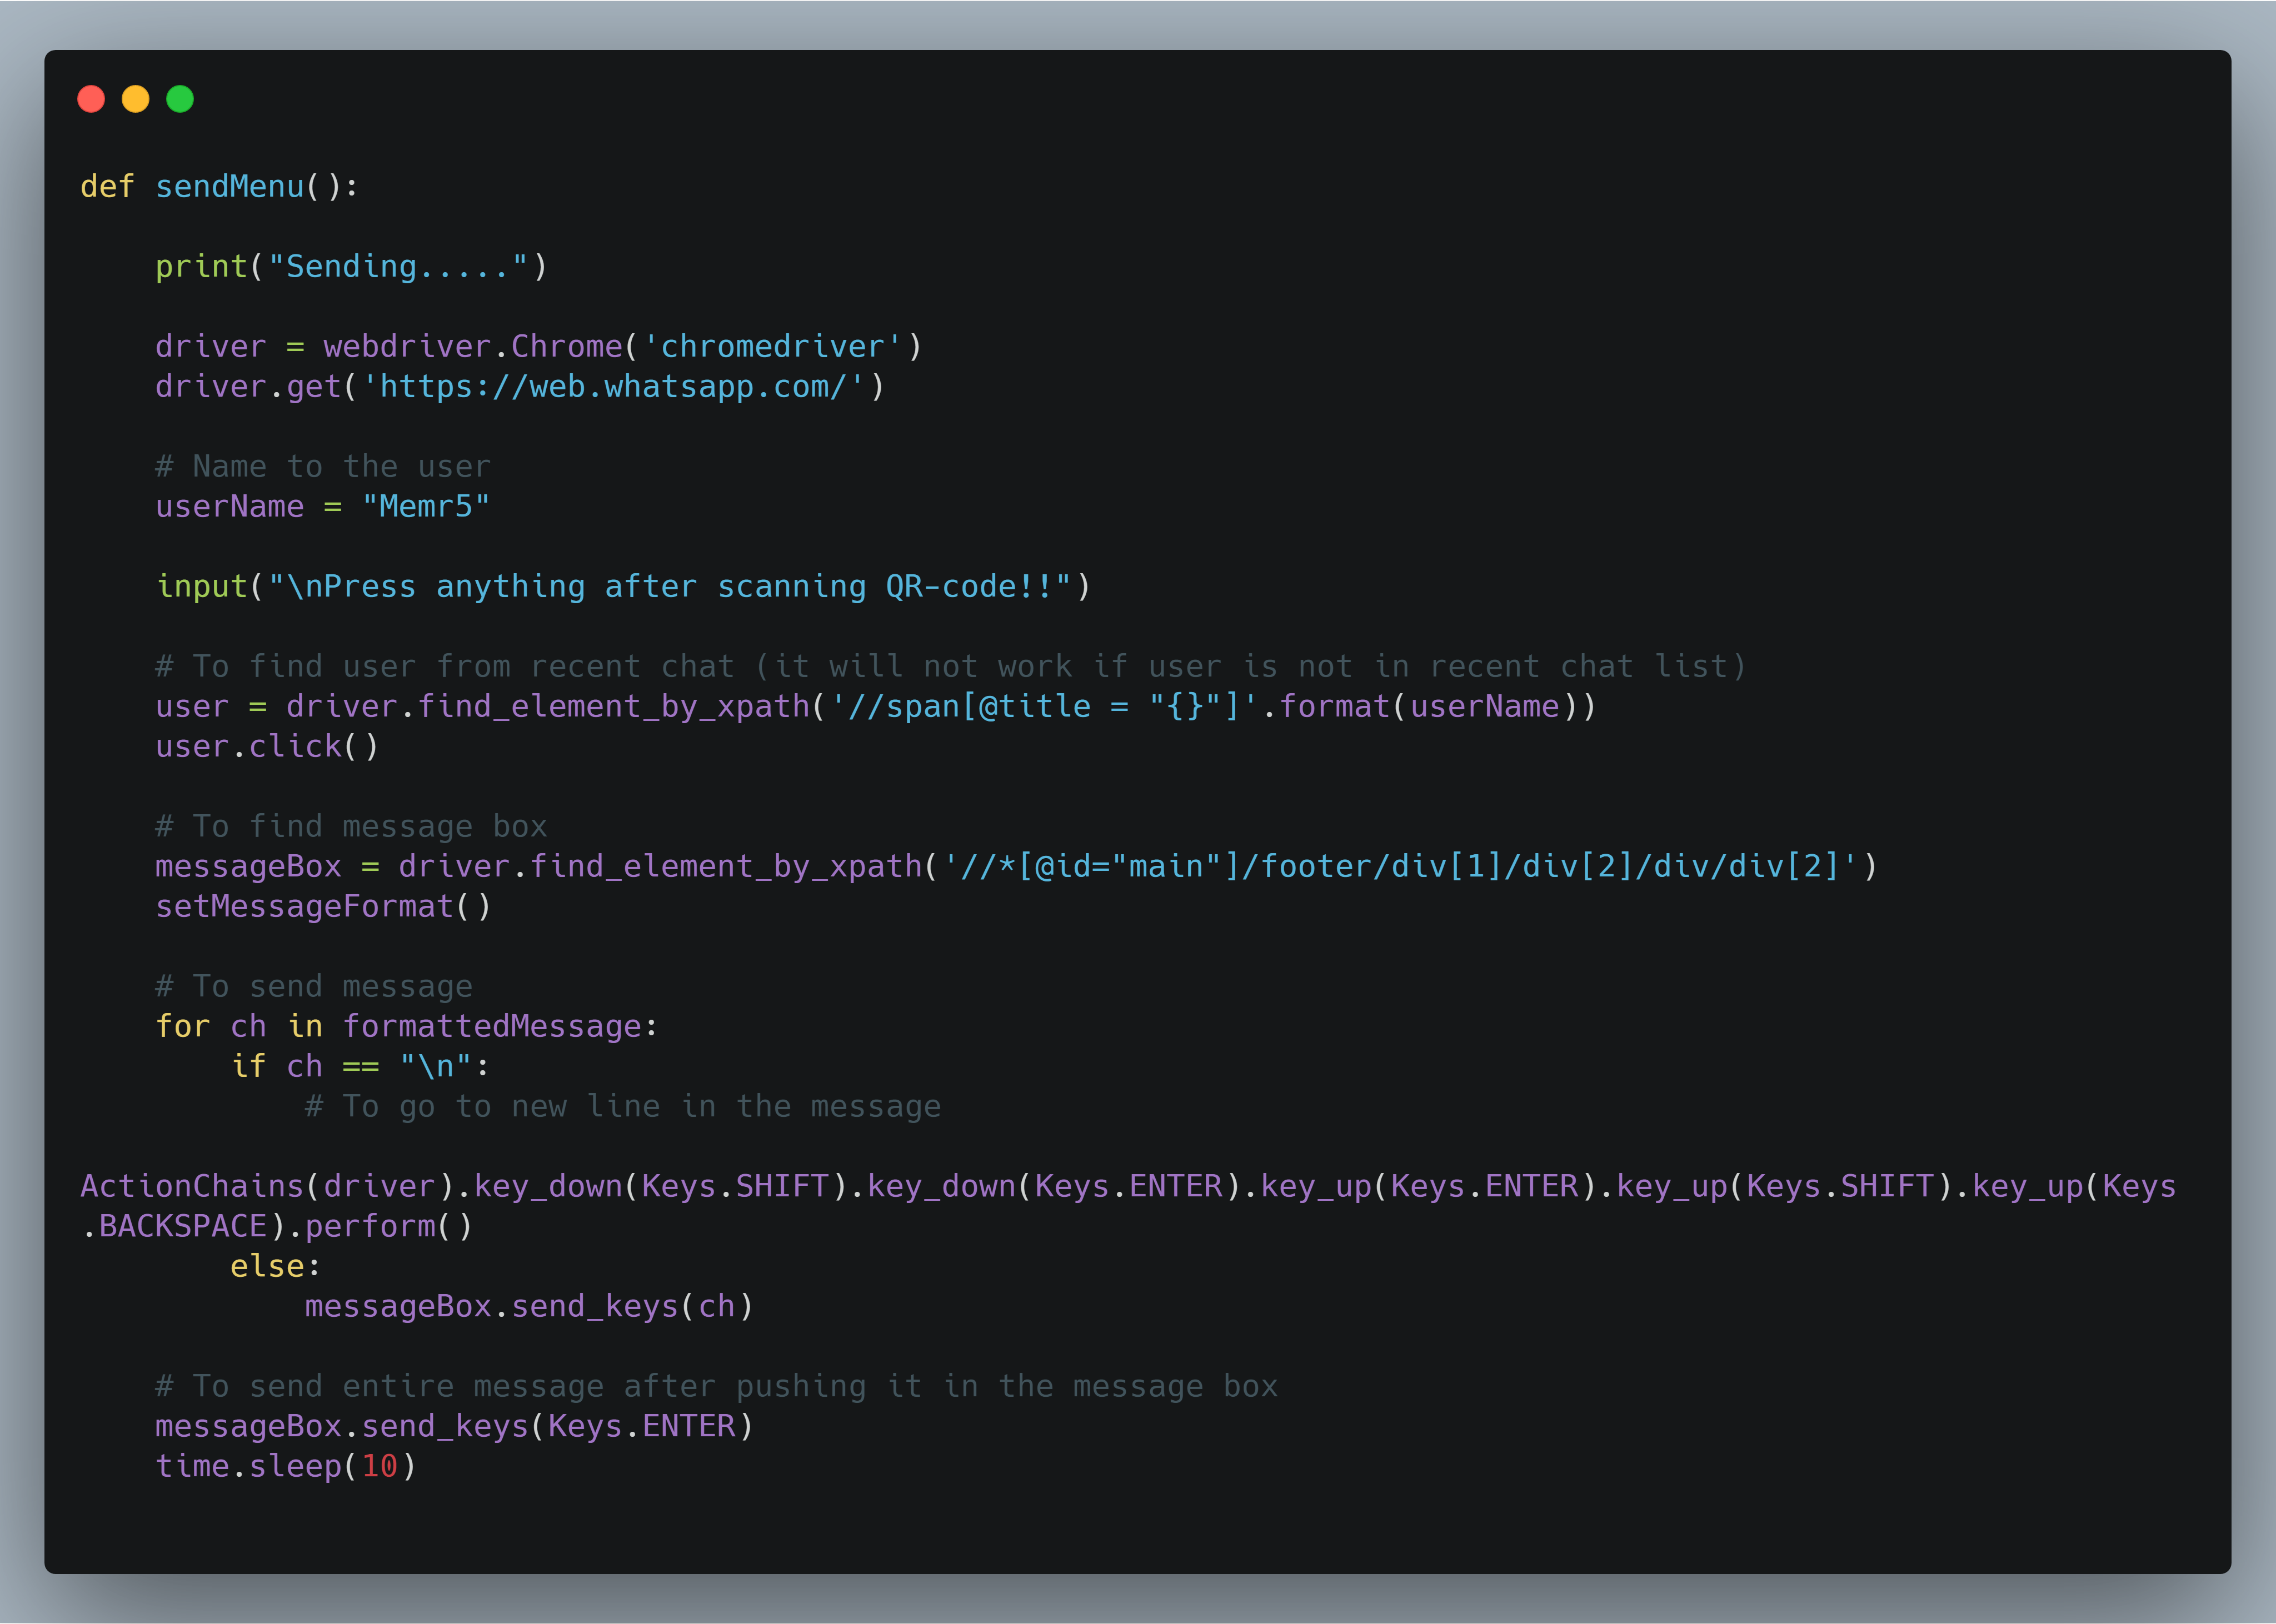Image resolution: width=2276 pixels, height=1624 pixels.
Task: Click the '# Name to the user' comment
Action: [x=322, y=467]
